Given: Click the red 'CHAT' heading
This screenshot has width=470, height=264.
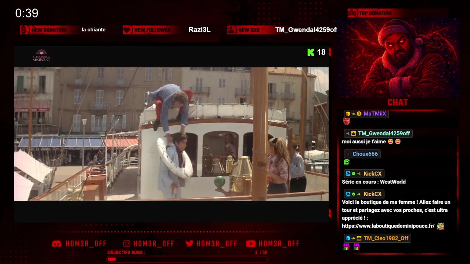Looking at the screenshot, I should pyautogui.click(x=398, y=102).
